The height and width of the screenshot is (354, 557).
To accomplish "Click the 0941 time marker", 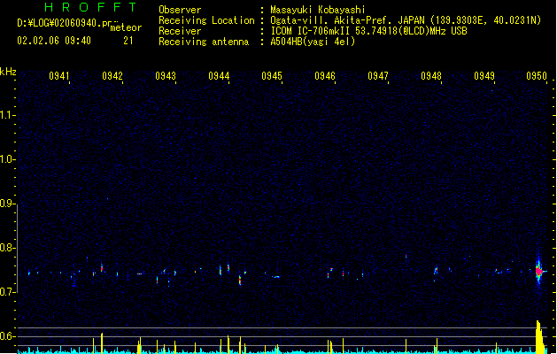I will [59, 76].
